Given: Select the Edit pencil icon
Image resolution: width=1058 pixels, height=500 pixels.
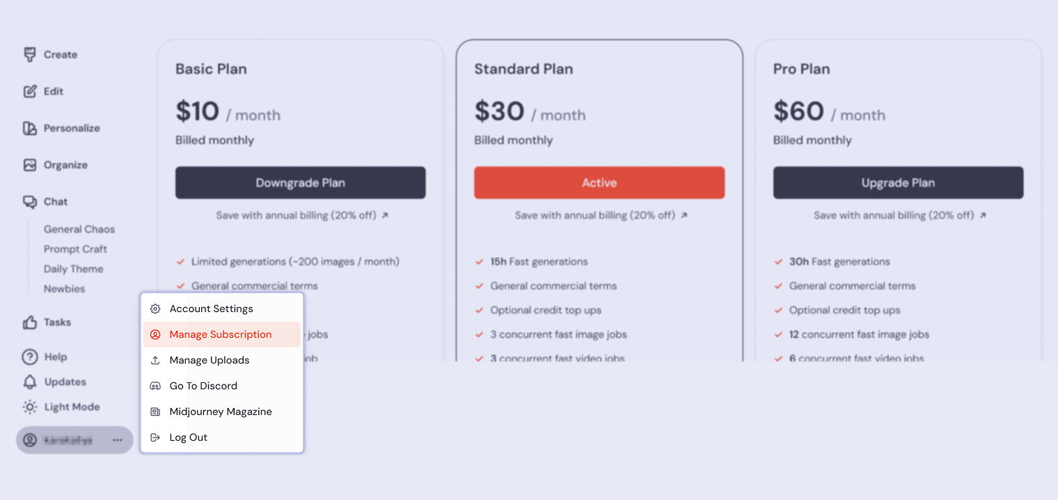Looking at the screenshot, I should point(29,91).
